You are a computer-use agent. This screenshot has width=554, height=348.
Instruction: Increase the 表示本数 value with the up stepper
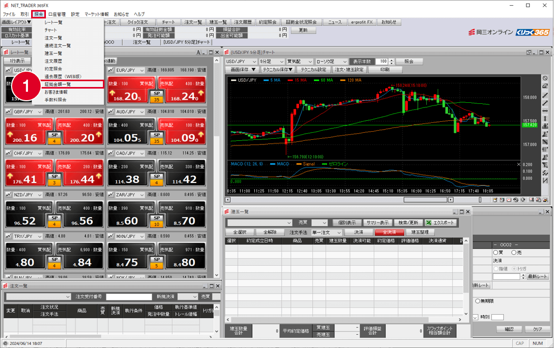tap(391, 60)
